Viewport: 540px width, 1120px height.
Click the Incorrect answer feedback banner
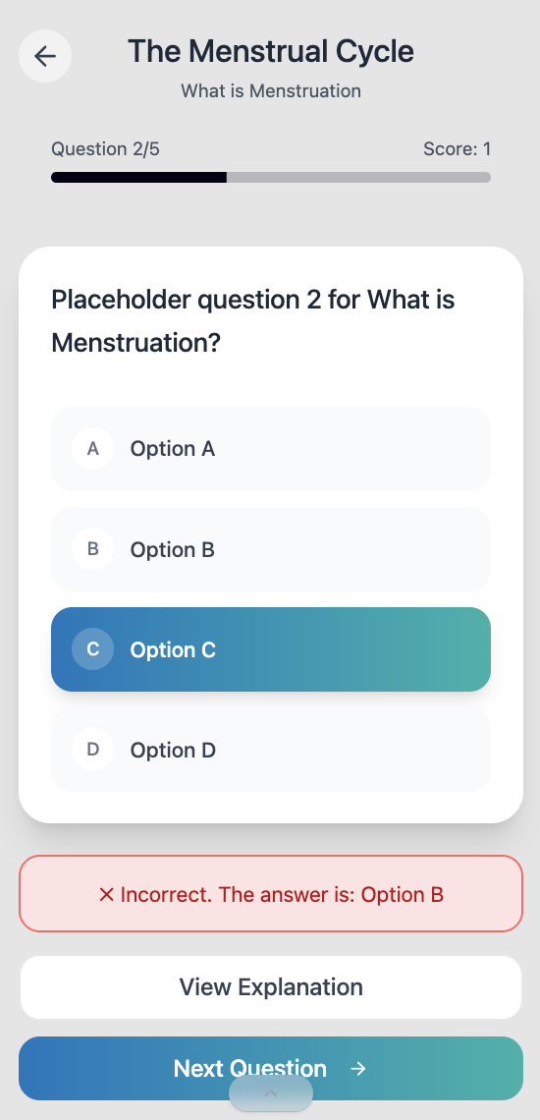point(271,894)
